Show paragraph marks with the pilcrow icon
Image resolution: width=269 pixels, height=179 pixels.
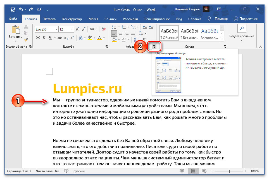pos(144,40)
